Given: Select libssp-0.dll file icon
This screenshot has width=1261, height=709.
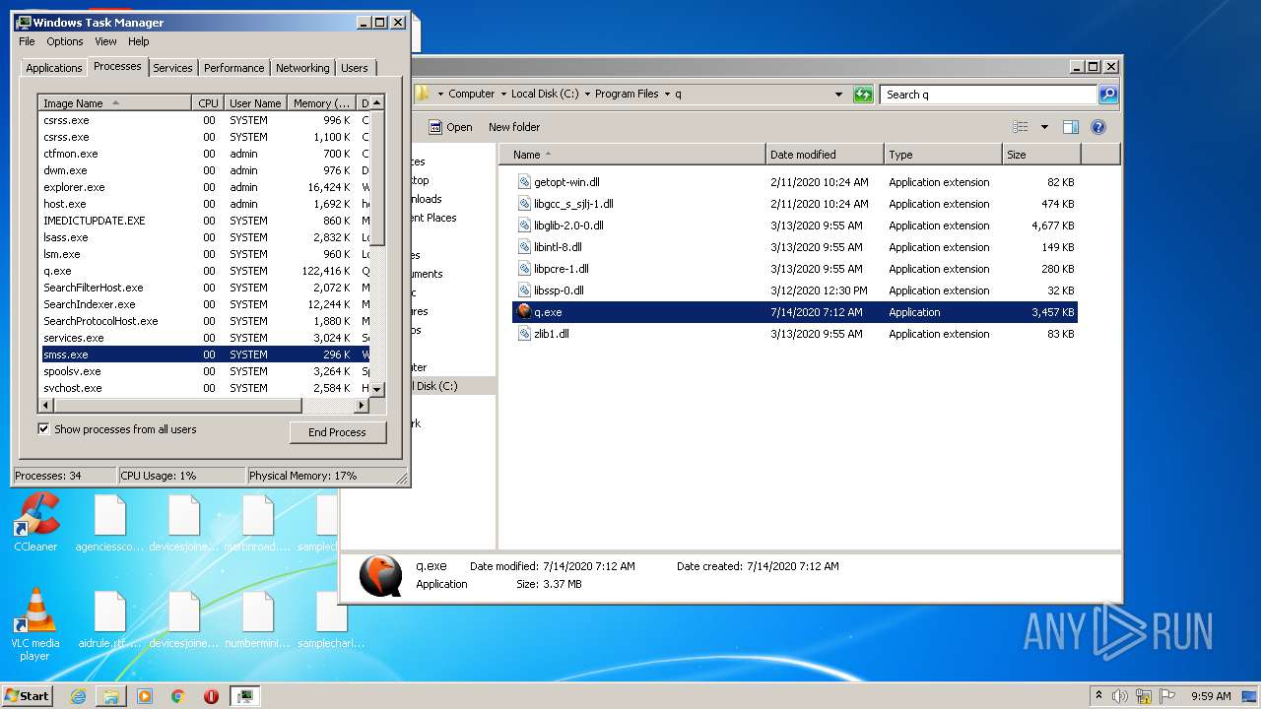Looking at the screenshot, I should (x=525, y=290).
